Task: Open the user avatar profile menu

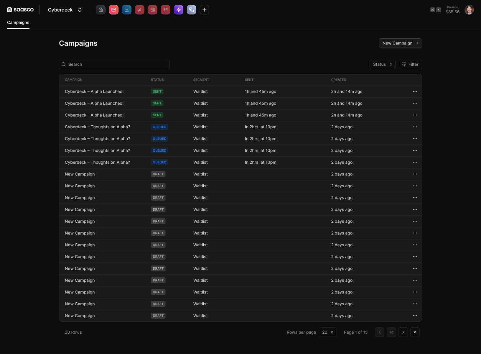Action: [469, 10]
